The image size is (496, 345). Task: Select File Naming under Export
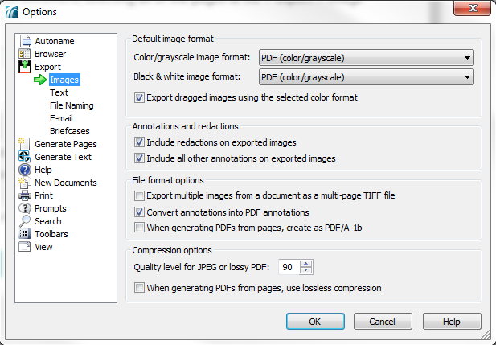pos(72,105)
